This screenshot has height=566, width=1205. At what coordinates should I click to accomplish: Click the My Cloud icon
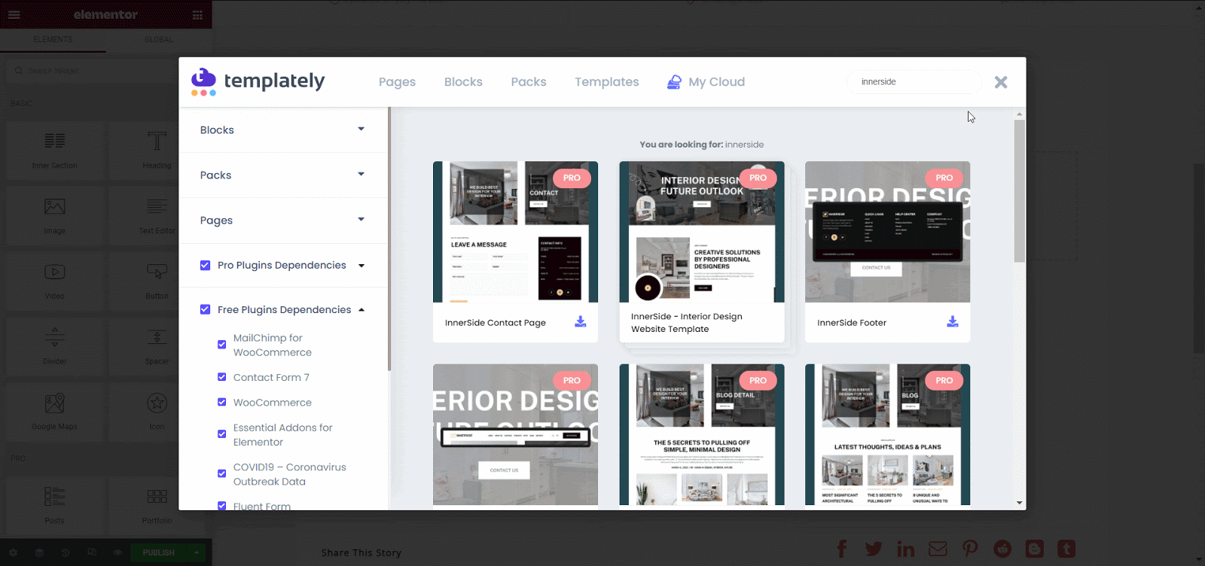674,81
